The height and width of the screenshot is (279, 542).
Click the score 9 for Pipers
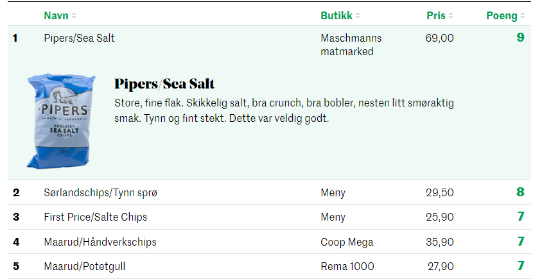[520, 37]
